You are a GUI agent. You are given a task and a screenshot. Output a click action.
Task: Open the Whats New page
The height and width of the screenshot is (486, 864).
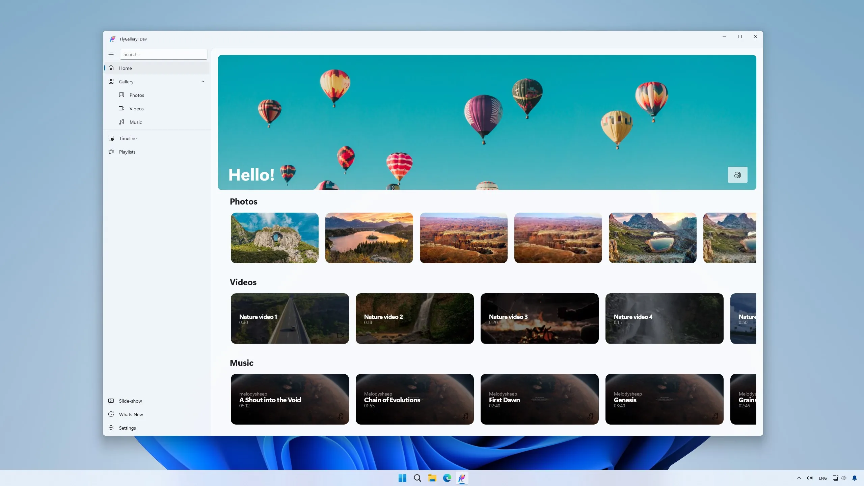tap(157, 414)
